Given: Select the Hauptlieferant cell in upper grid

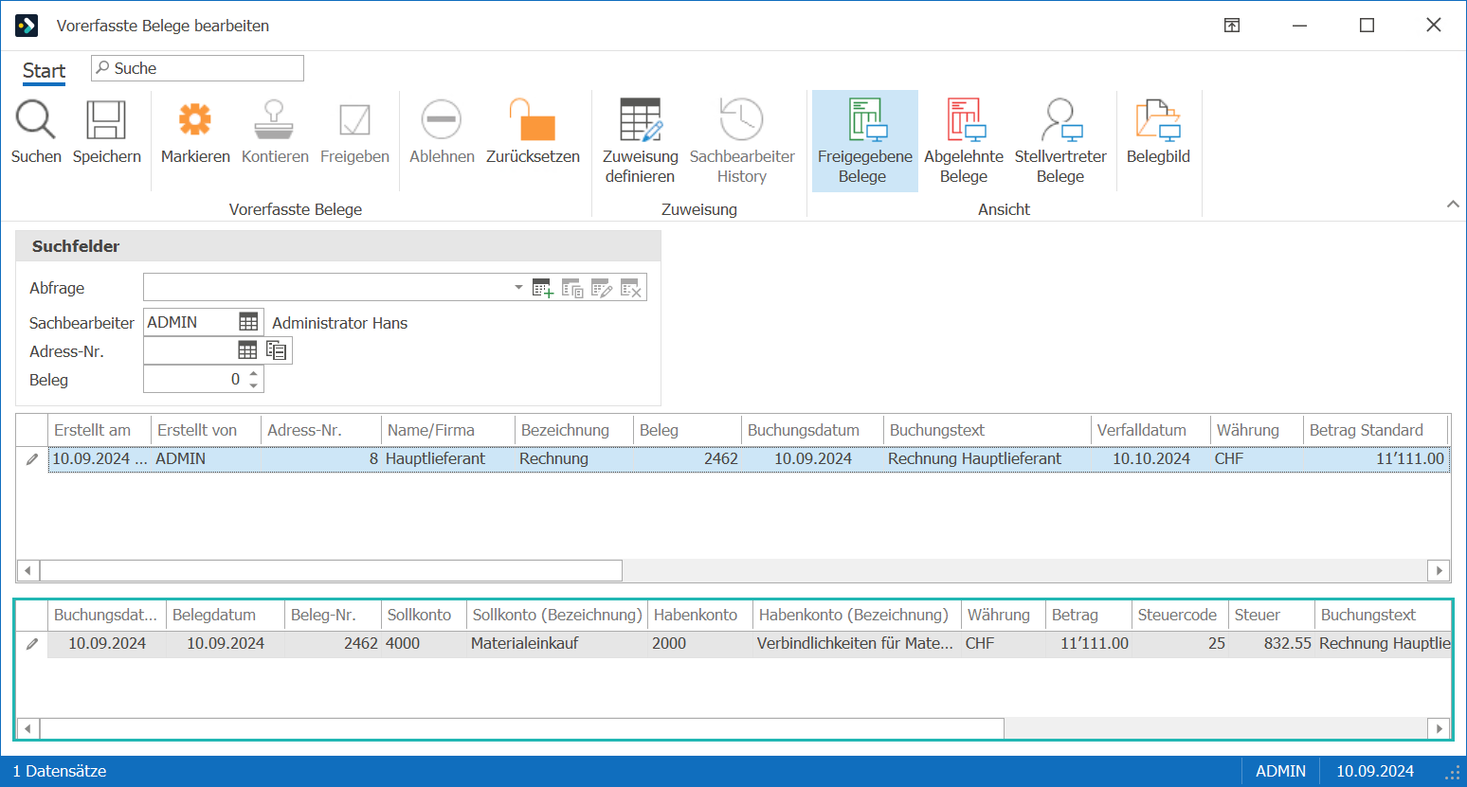Looking at the screenshot, I should [448, 458].
